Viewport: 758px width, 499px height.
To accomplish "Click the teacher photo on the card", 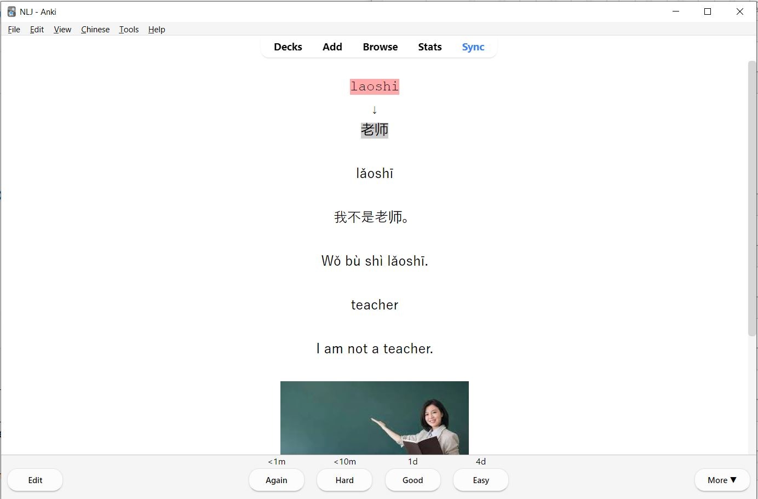I will (x=375, y=418).
